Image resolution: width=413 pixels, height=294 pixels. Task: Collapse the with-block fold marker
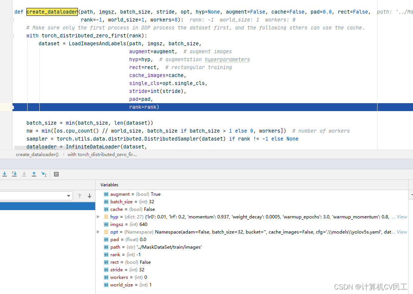point(12,36)
